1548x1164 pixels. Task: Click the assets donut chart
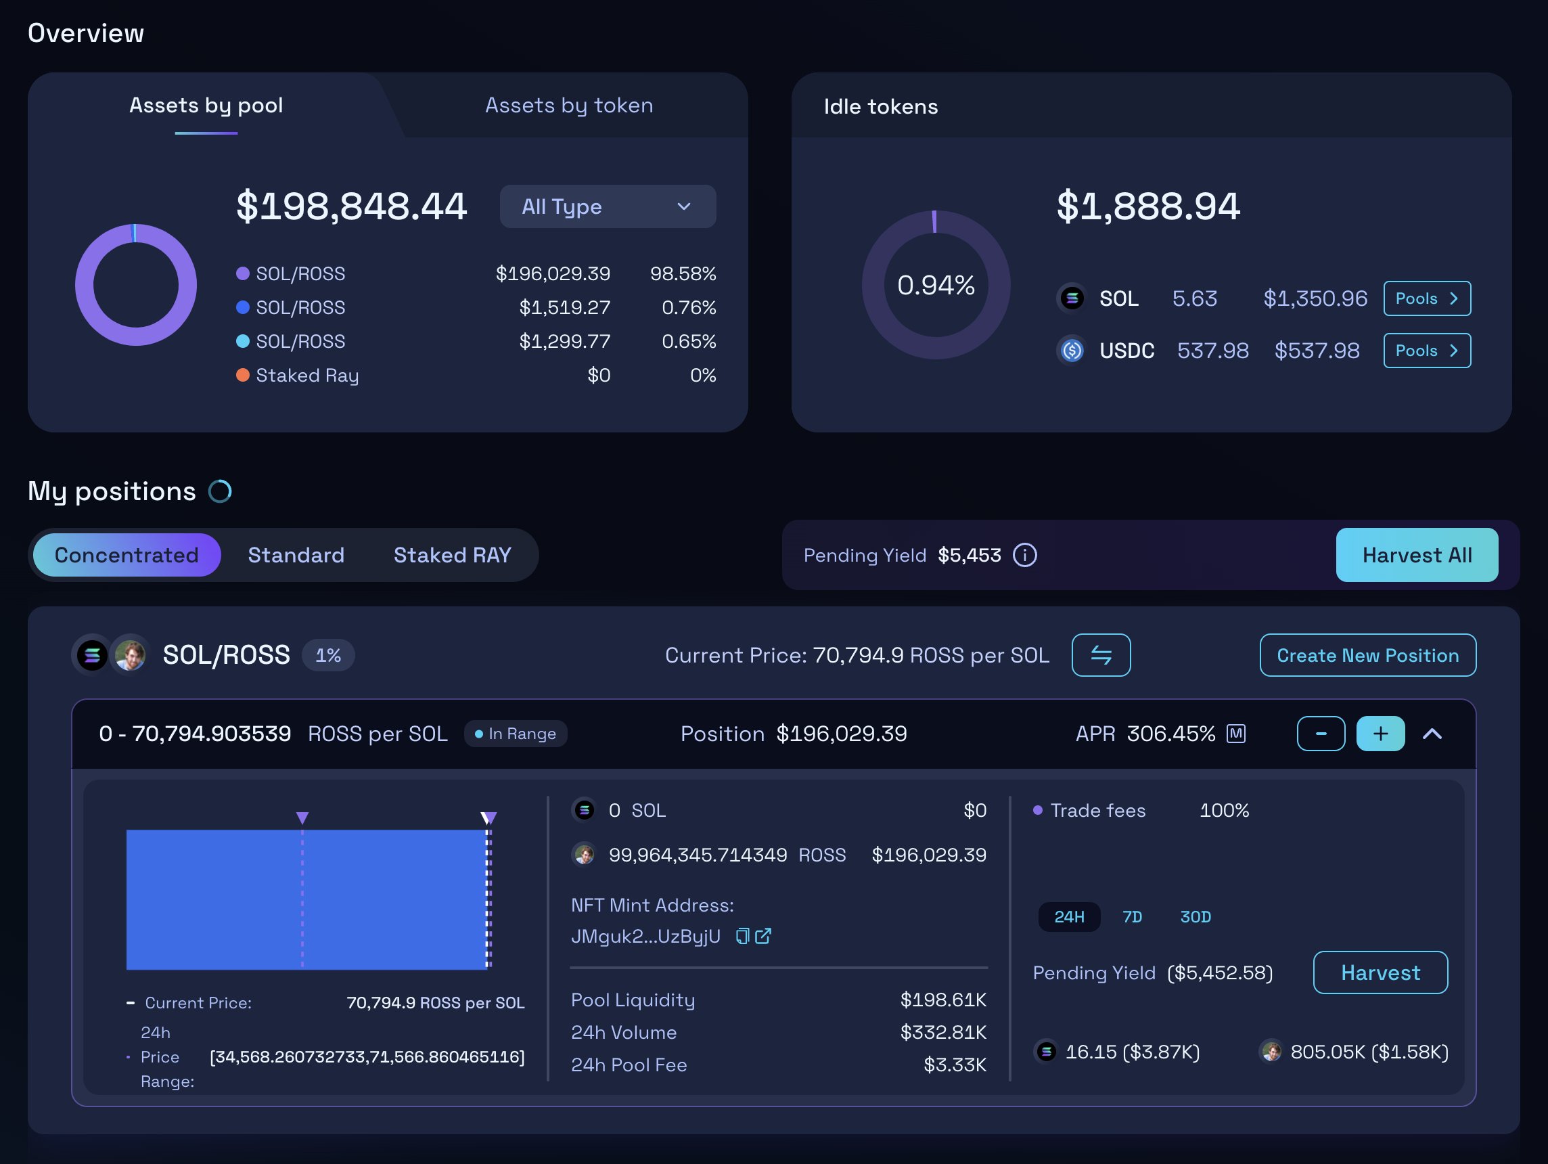(136, 285)
